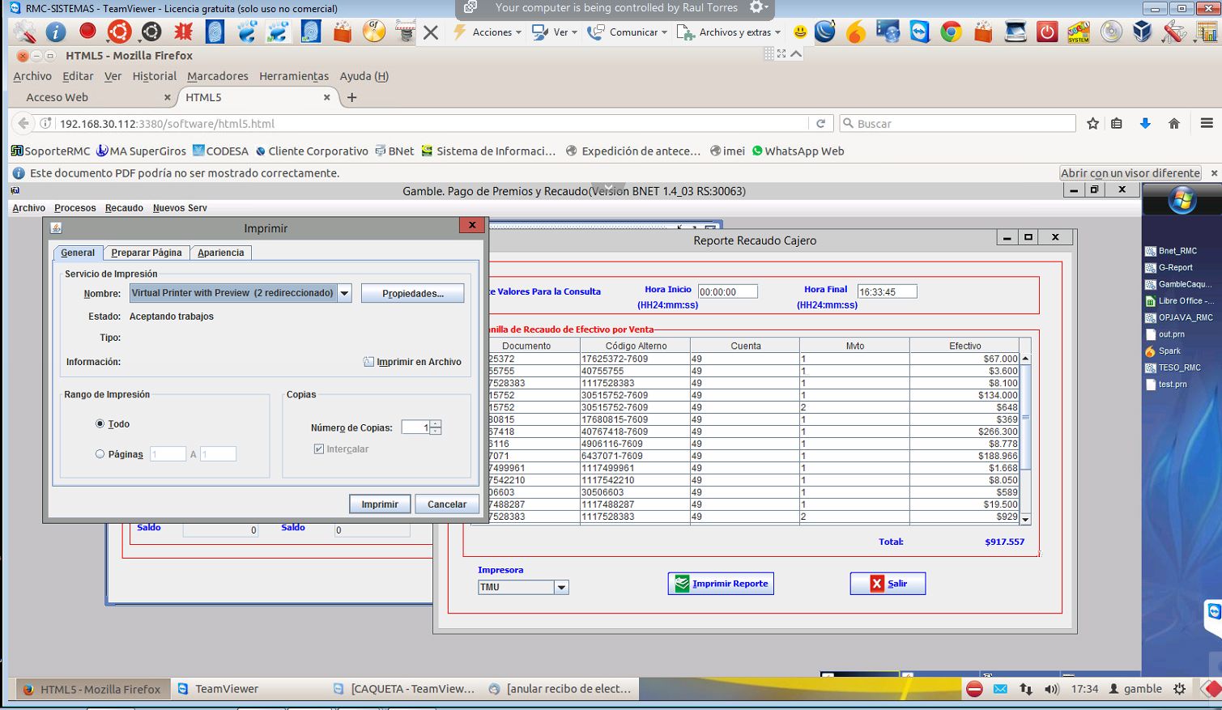Select the Páginas radio button

click(x=100, y=454)
